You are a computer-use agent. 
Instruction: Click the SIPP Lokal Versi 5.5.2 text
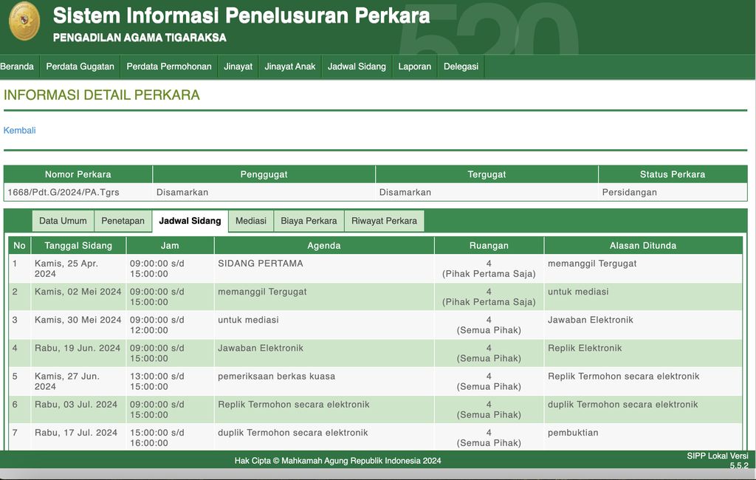pos(718,461)
